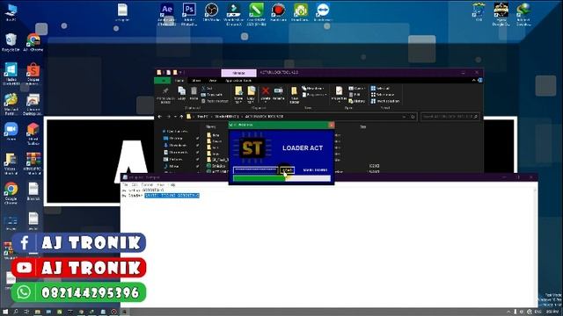Click Select none in Explorer ribbon

[x=383, y=95]
